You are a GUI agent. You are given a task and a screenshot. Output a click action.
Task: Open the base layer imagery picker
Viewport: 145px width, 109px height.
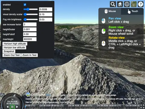[134, 4]
